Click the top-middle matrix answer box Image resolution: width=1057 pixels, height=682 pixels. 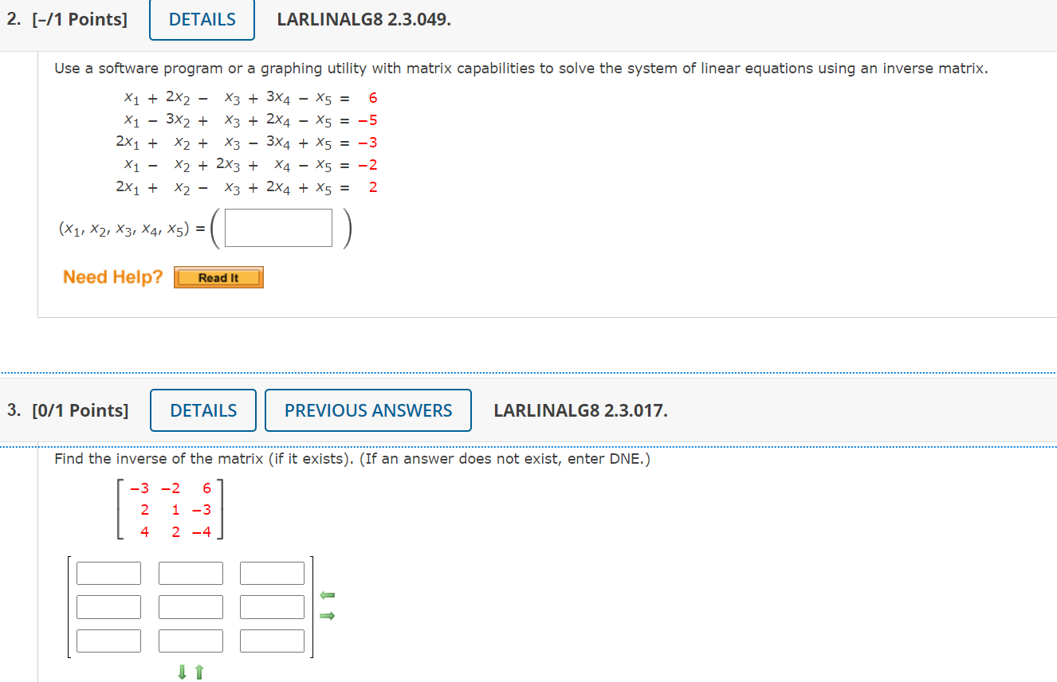click(191, 572)
